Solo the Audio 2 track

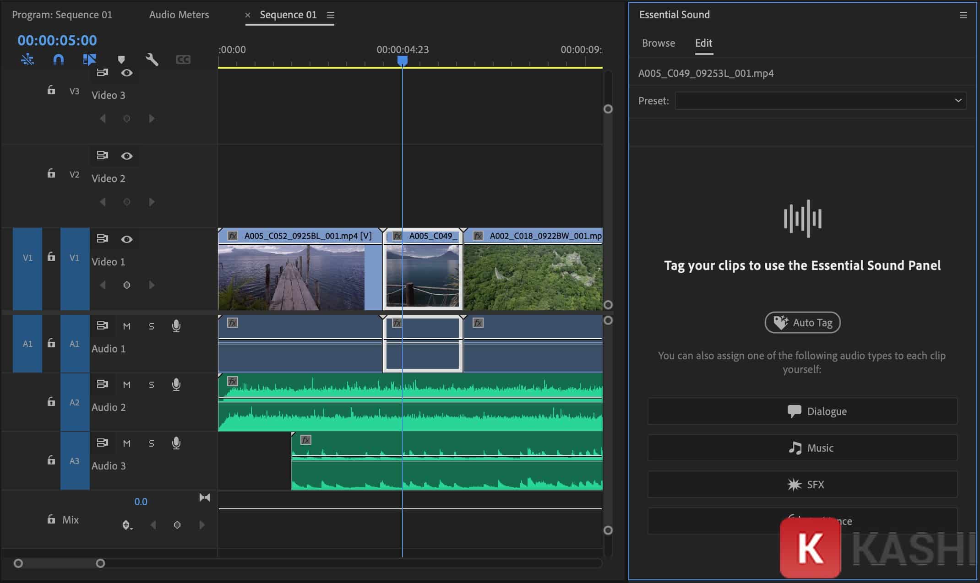click(x=152, y=384)
